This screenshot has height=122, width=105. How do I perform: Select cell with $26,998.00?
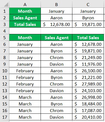point(88,97)
